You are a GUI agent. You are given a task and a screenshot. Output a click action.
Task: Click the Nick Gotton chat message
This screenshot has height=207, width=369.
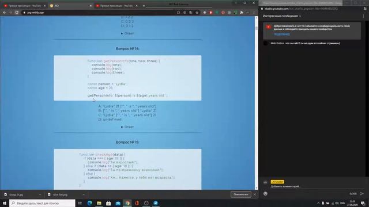click(x=305, y=43)
